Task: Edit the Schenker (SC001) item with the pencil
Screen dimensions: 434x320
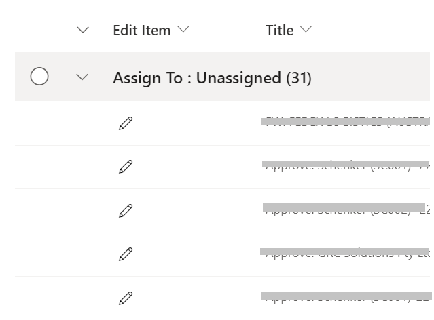Action: pos(126,167)
